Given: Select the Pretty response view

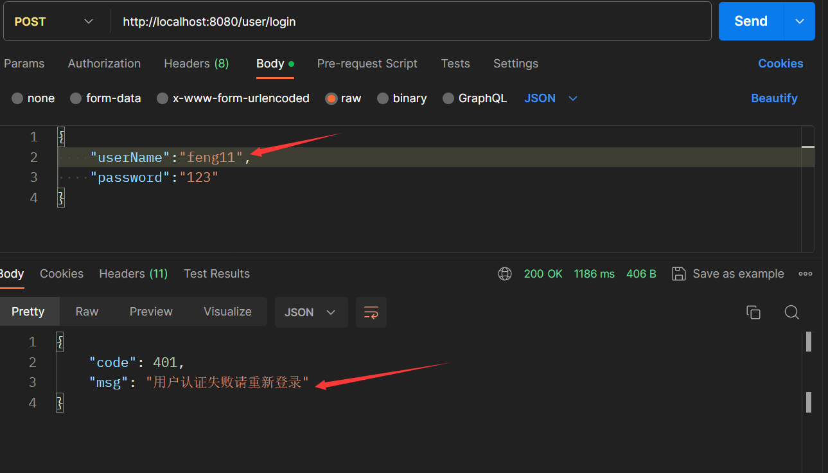Looking at the screenshot, I should click(28, 312).
